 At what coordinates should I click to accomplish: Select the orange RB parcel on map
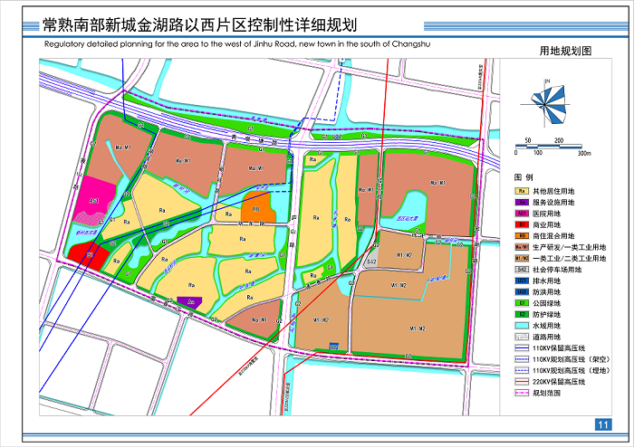pos(256,208)
